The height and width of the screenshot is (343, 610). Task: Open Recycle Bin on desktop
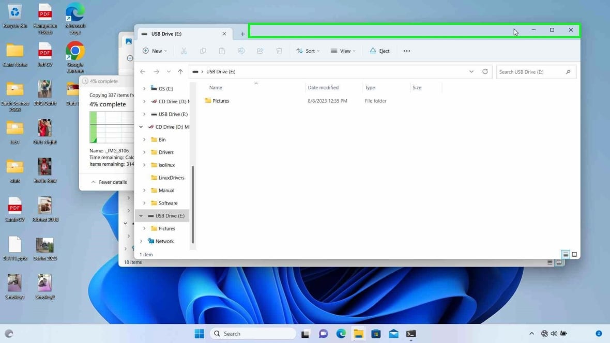(x=15, y=16)
